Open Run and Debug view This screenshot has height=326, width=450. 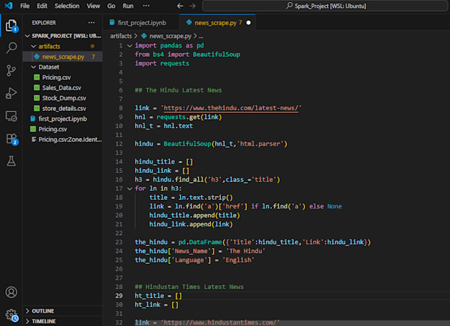tap(11, 93)
